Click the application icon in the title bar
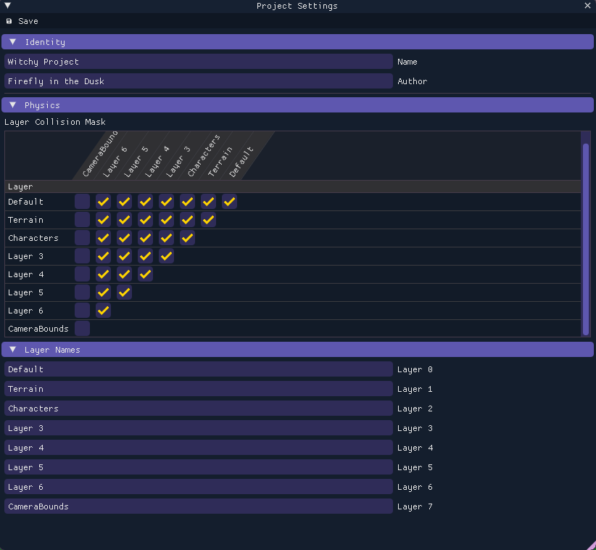596x550 pixels. coord(7,6)
